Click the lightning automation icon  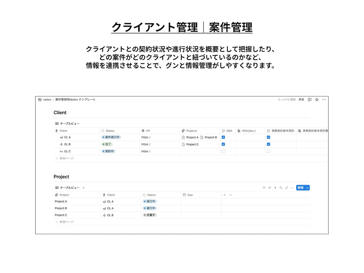275,188
